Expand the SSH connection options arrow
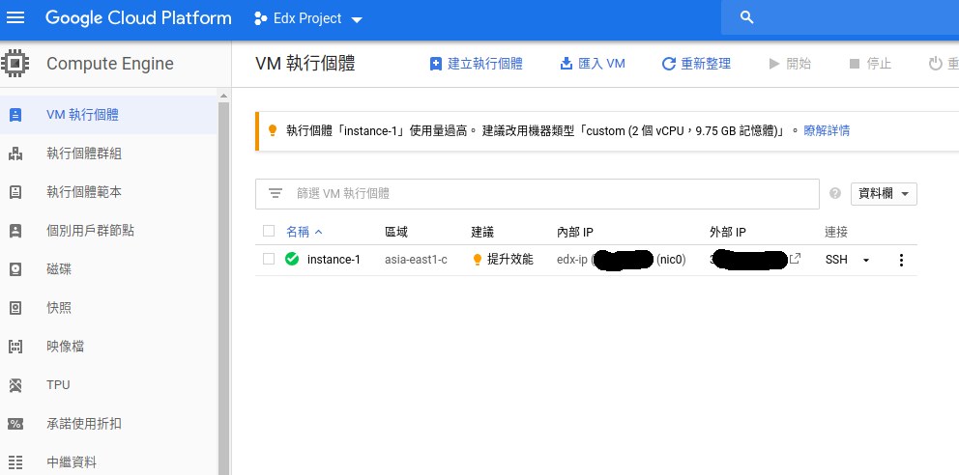The image size is (959, 475). click(866, 261)
